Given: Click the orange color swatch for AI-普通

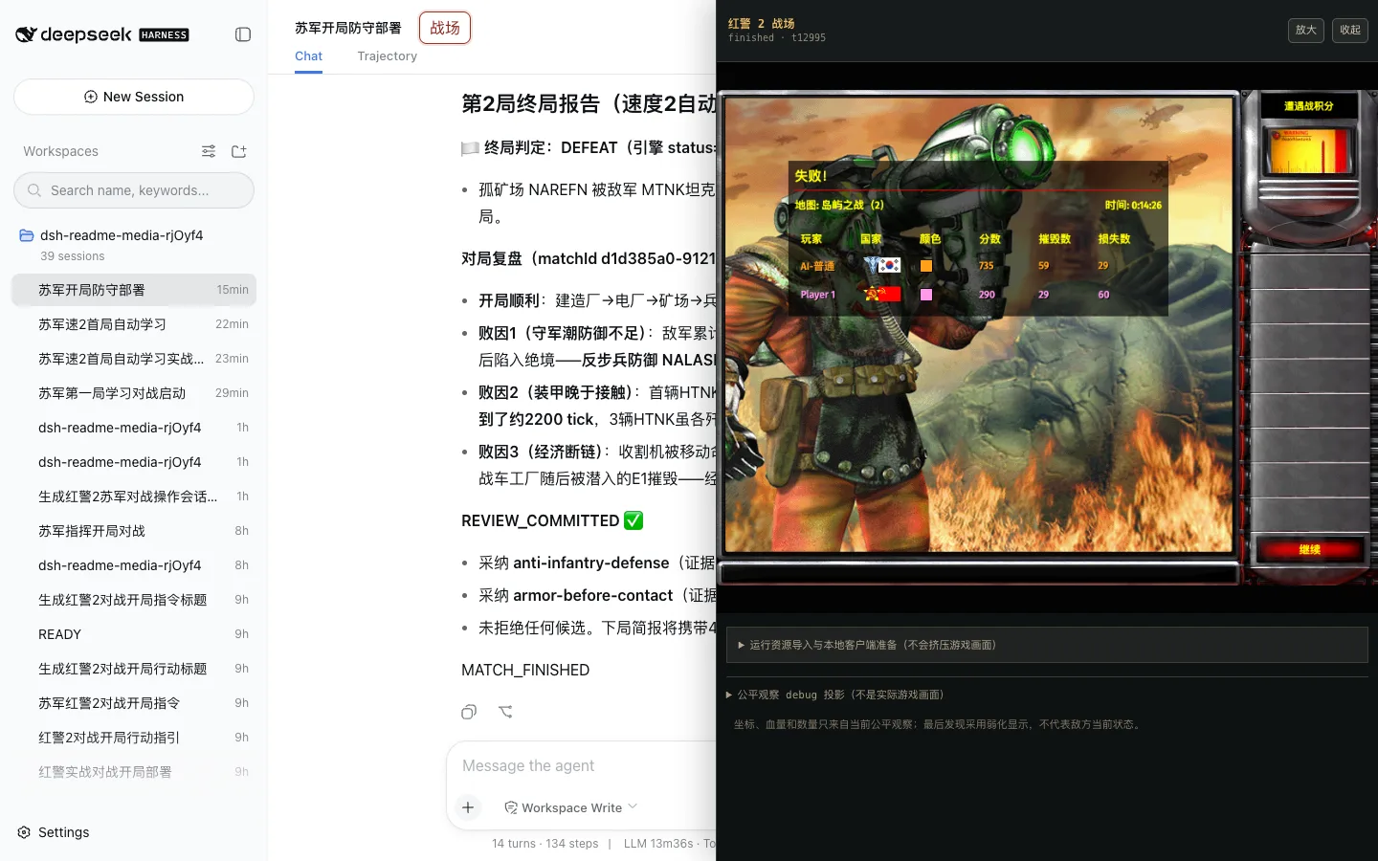Looking at the screenshot, I should 926,266.
